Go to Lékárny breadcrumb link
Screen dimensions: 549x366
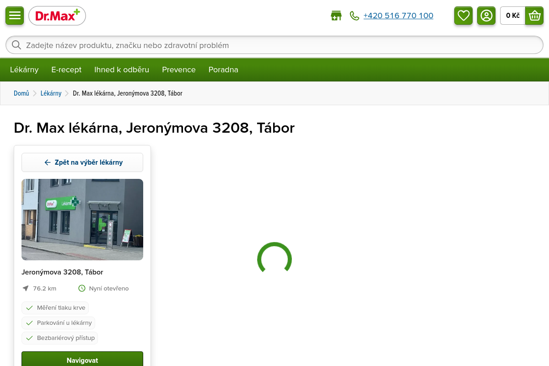[51, 93]
